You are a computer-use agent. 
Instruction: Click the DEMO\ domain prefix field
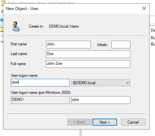click(40, 100)
